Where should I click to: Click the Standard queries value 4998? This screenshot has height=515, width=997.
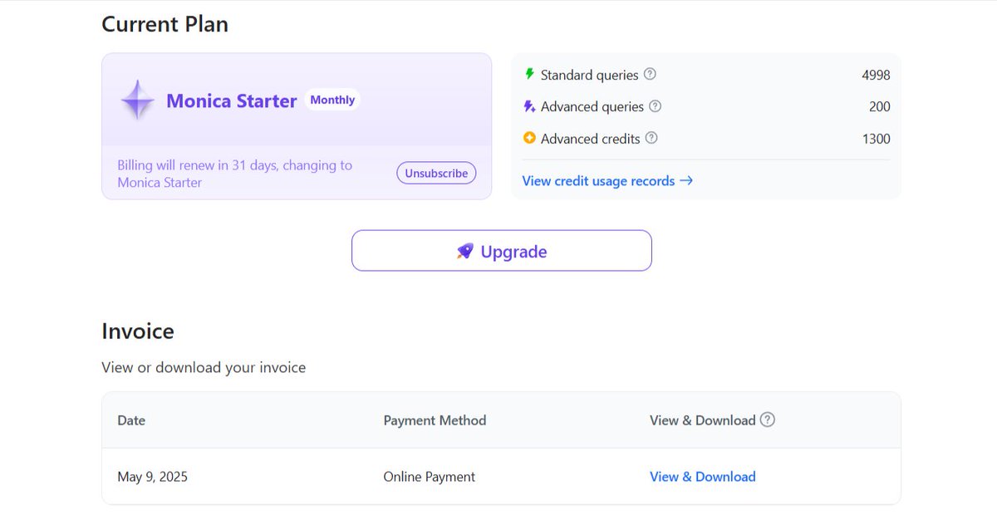point(876,75)
